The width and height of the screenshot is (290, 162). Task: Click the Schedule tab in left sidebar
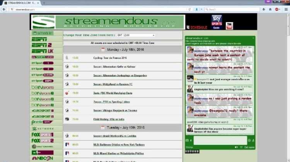pyautogui.click(x=42, y=33)
